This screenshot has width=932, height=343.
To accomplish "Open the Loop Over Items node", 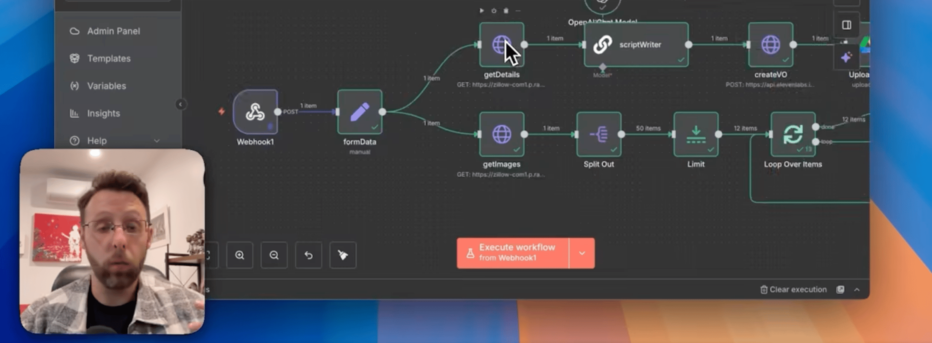I will tap(793, 134).
